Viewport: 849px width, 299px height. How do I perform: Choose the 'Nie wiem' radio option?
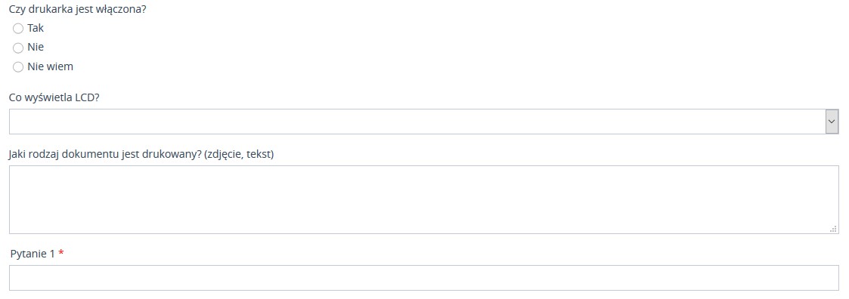(x=18, y=67)
